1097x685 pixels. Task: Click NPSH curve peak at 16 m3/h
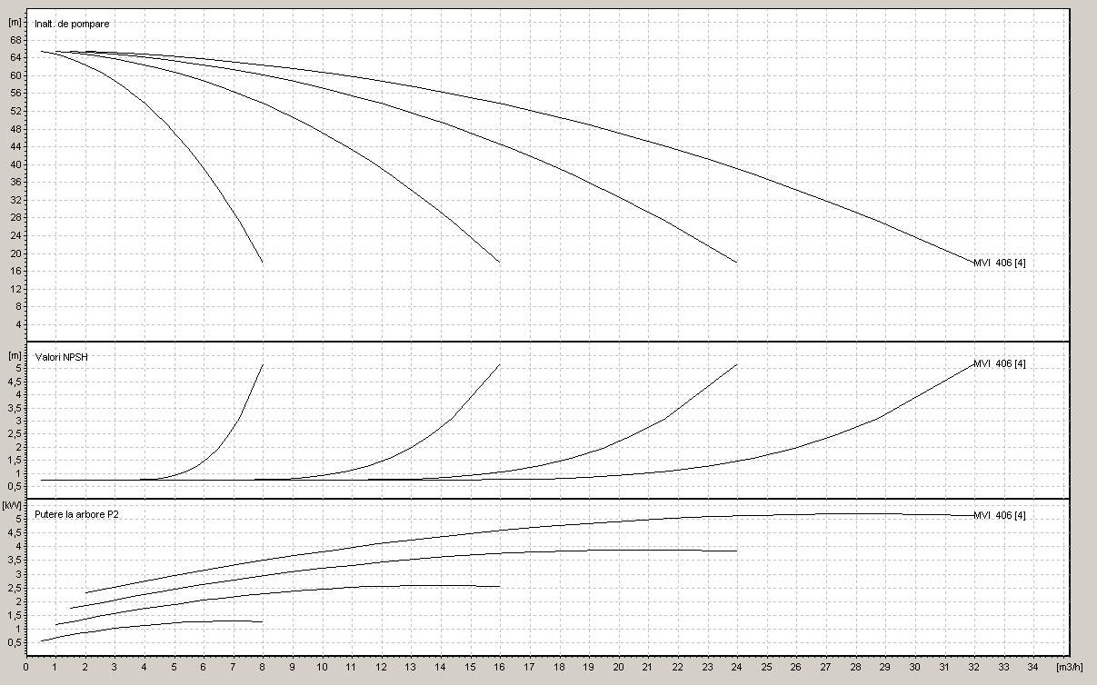coord(500,365)
